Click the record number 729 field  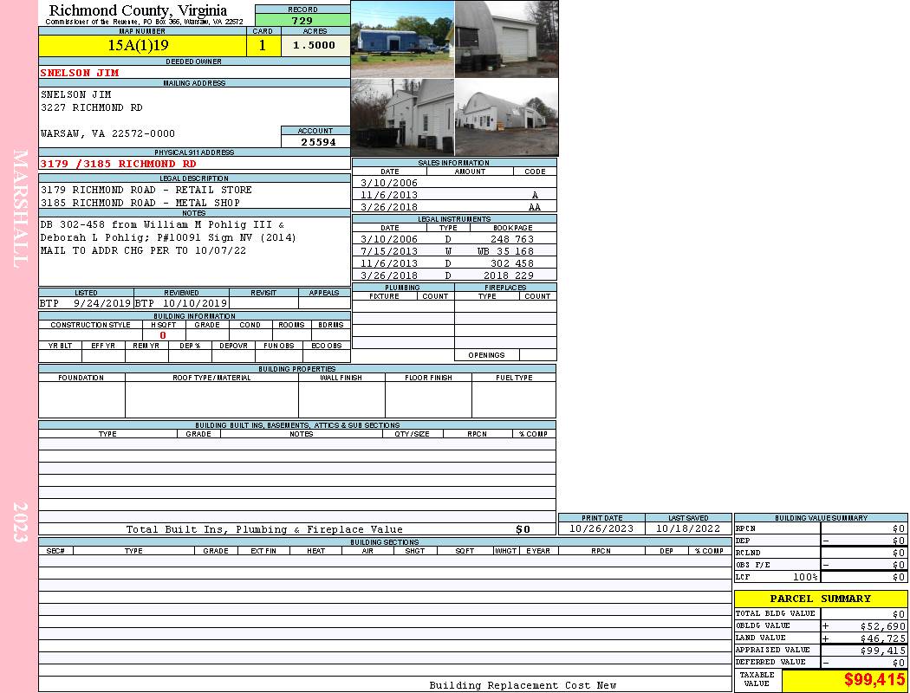(302, 20)
